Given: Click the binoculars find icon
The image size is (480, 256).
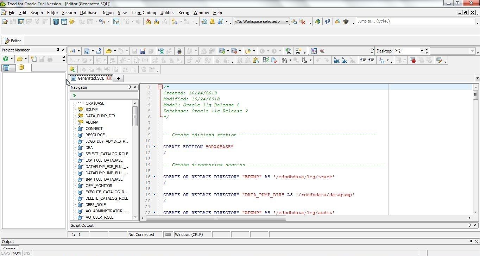Looking at the screenshot, I should pyautogui.click(x=284, y=61).
